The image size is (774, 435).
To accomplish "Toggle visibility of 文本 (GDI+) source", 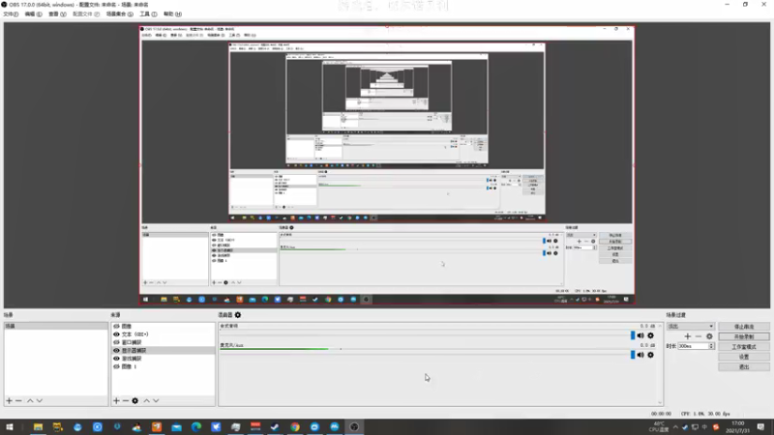I will [x=116, y=333].
